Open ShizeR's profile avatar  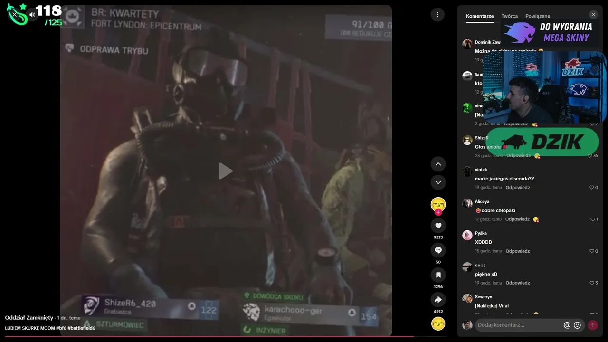[467, 140]
